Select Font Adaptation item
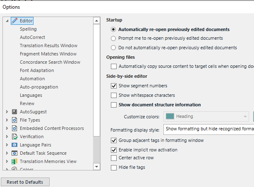The image size is (254, 187). (x=37, y=70)
